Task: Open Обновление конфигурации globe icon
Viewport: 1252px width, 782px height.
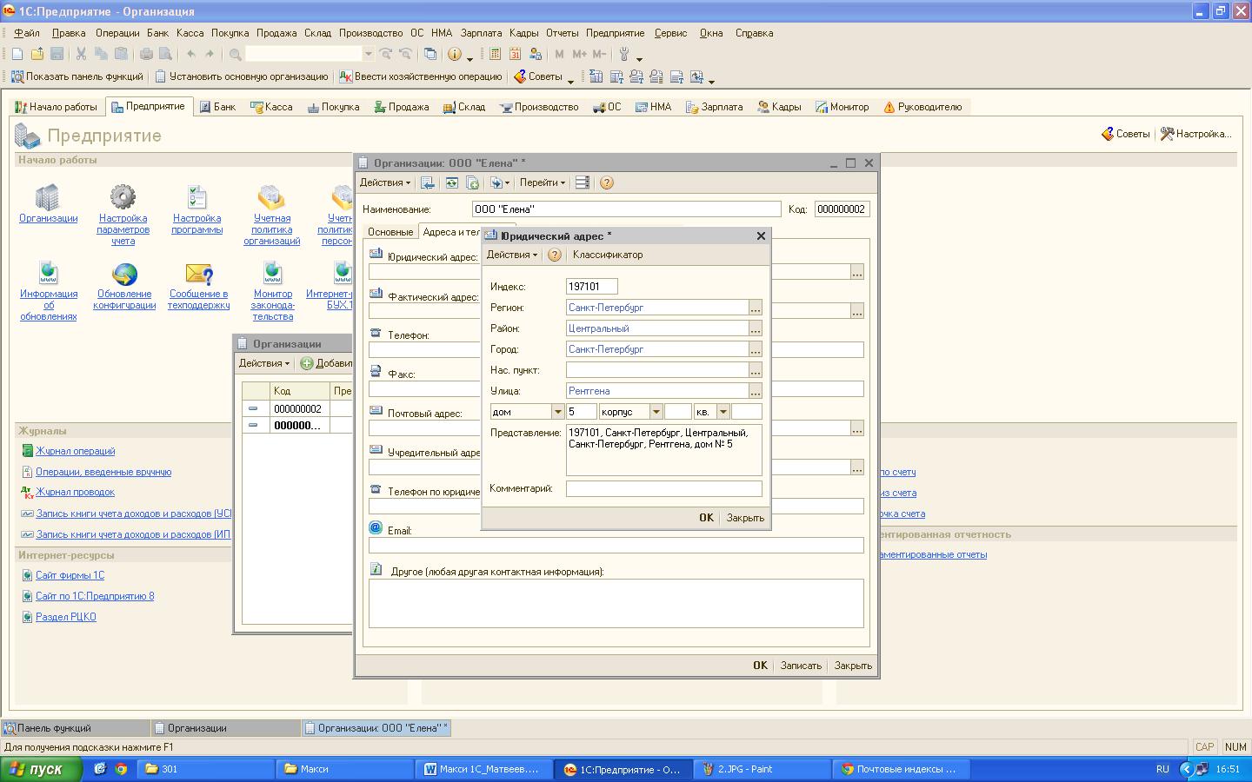Action: (x=124, y=274)
